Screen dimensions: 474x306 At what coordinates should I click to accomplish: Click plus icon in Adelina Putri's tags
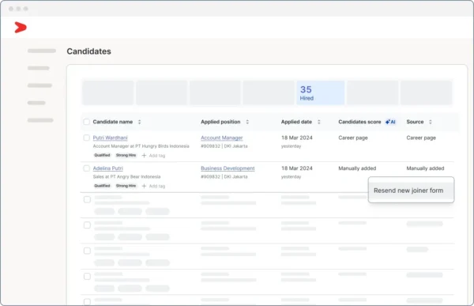[145, 186]
